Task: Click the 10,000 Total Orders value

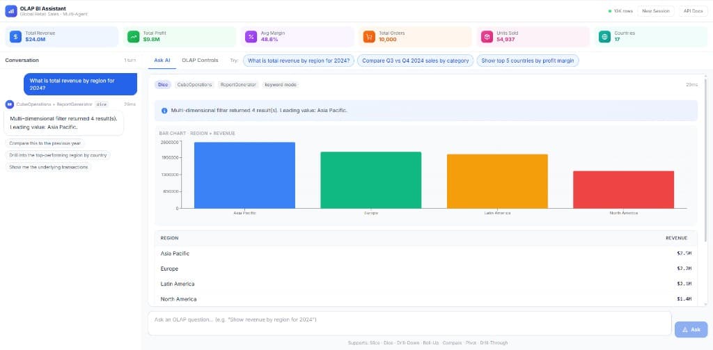Action: [387, 40]
